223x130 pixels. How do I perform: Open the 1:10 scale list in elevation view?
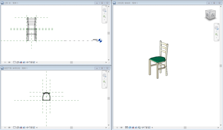click(7, 62)
